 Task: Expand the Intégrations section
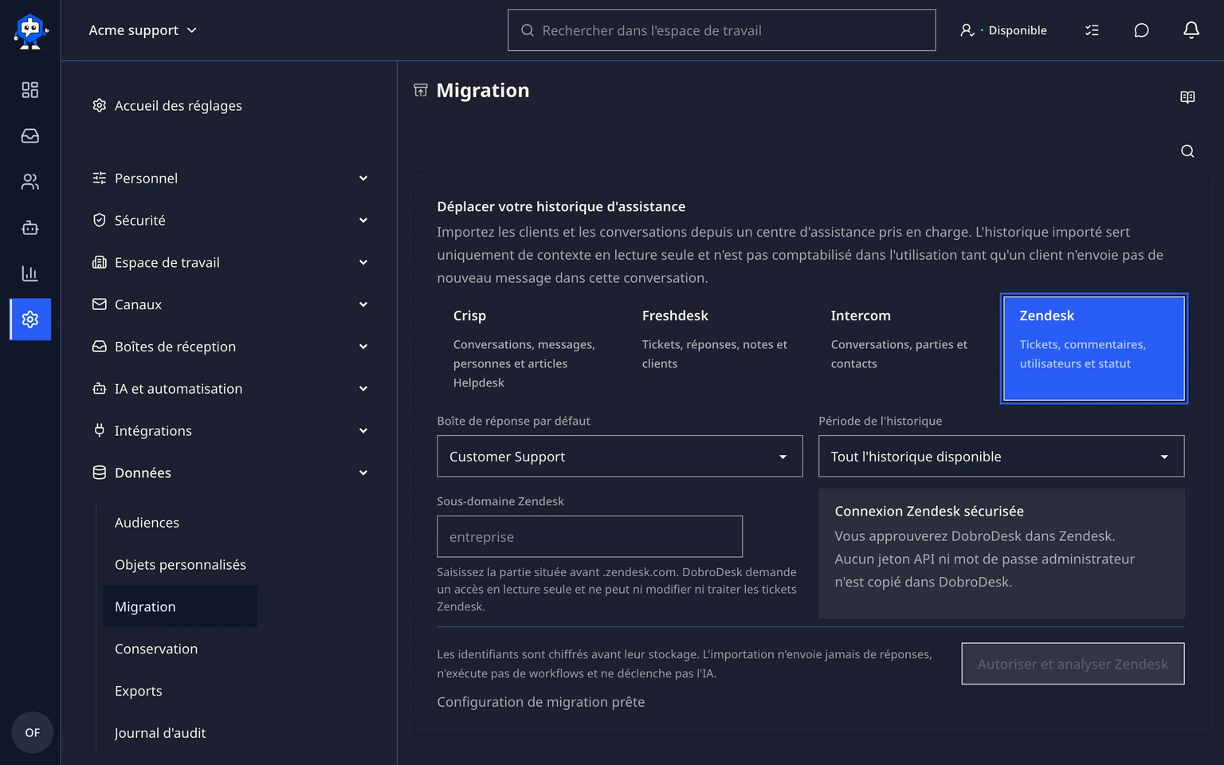point(230,431)
